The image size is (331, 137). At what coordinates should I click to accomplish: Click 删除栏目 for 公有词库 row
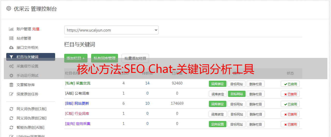click(x=256, y=94)
